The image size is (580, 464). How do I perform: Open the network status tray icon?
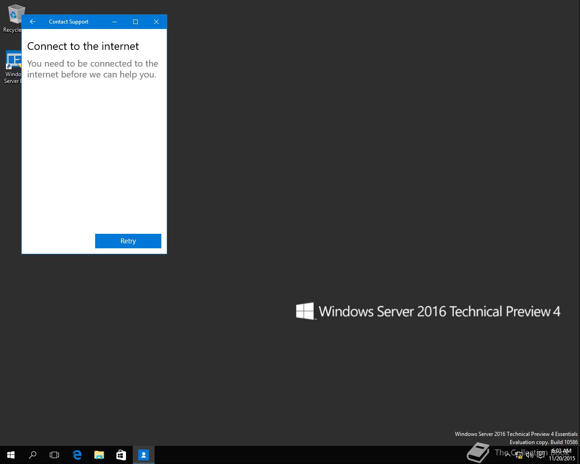(x=519, y=455)
